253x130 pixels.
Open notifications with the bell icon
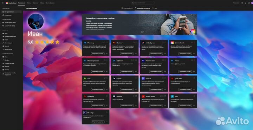tap(246, 3)
